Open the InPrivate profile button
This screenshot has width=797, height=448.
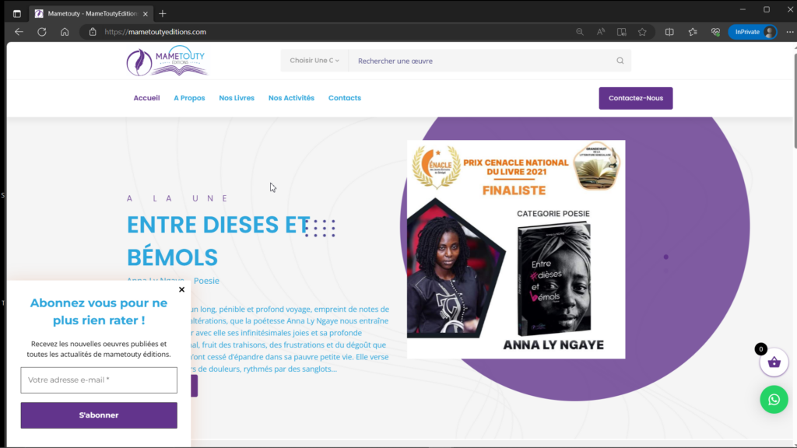click(753, 31)
